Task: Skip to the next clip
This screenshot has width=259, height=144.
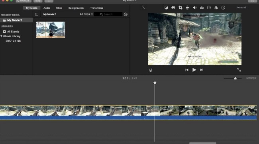Action: click(x=202, y=70)
